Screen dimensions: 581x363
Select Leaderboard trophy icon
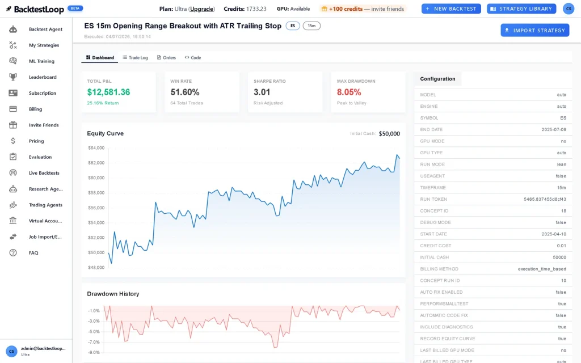pos(13,77)
